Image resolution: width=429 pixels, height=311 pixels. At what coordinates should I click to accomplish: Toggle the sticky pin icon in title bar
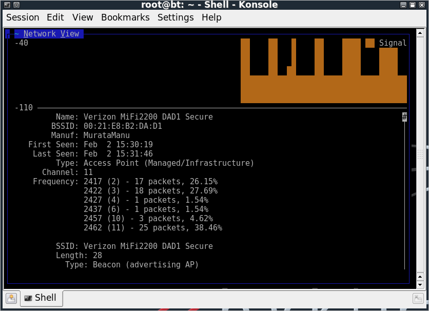click(16, 5)
